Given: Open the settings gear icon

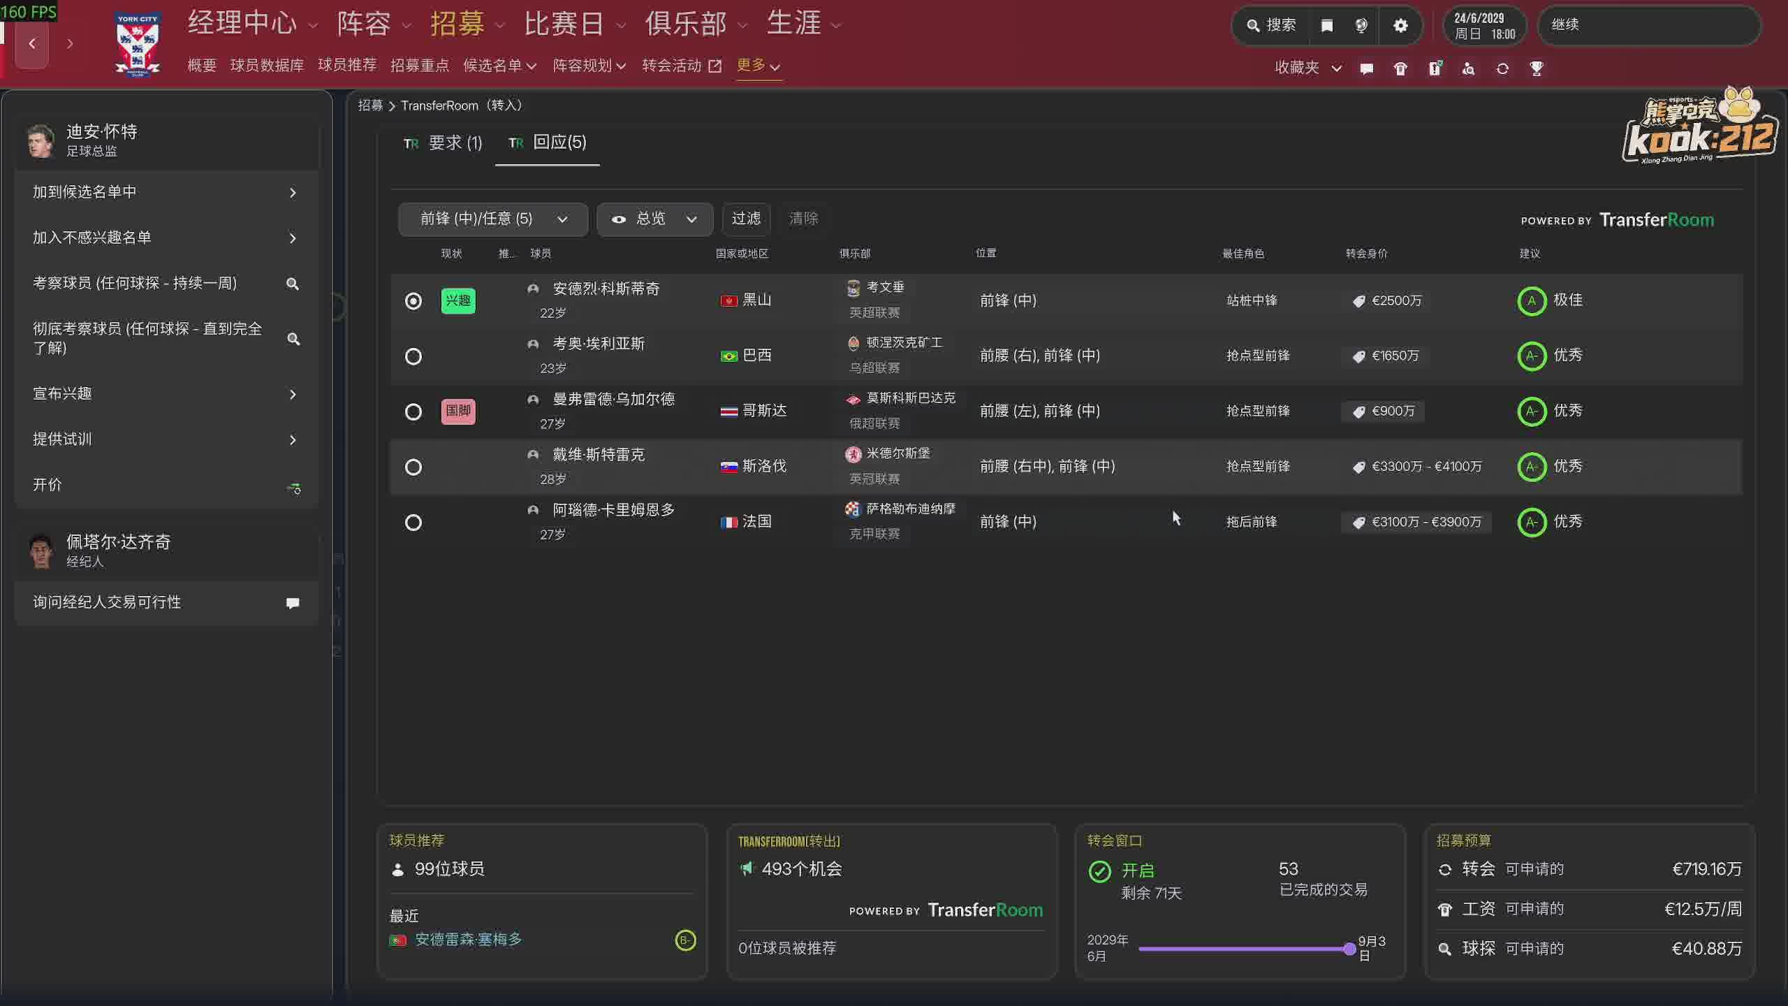Looking at the screenshot, I should (1400, 26).
